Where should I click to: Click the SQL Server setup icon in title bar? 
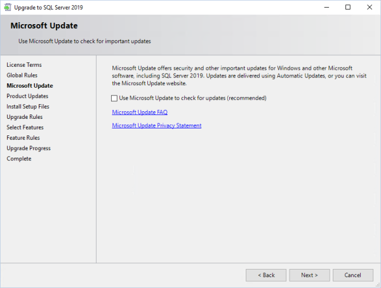pyautogui.click(x=8, y=7)
